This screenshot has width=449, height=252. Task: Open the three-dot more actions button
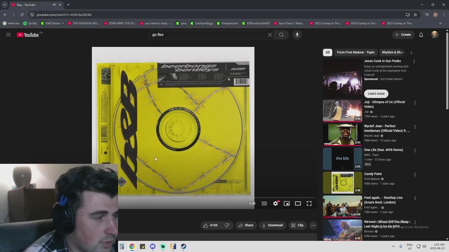313,225
